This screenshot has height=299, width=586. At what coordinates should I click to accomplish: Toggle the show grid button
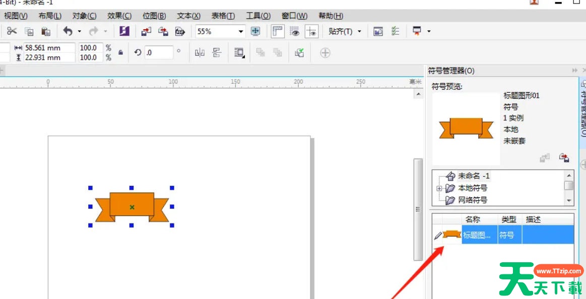pos(295,31)
